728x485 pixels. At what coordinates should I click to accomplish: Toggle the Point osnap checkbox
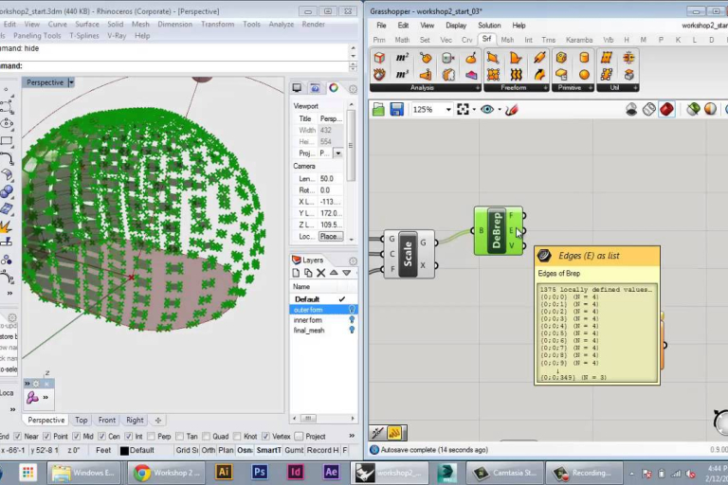46,437
